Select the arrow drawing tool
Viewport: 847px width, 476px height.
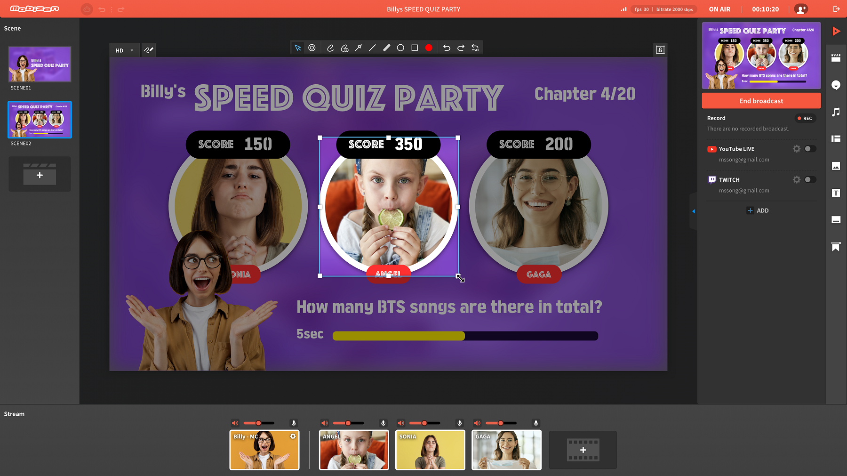pyautogui.click(x=358, y=48)
